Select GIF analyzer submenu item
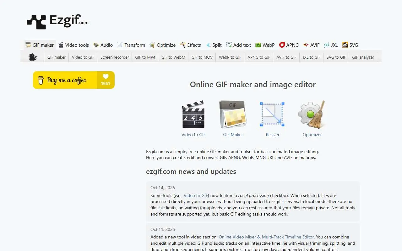The image size is (402, 251). (363, 57)
